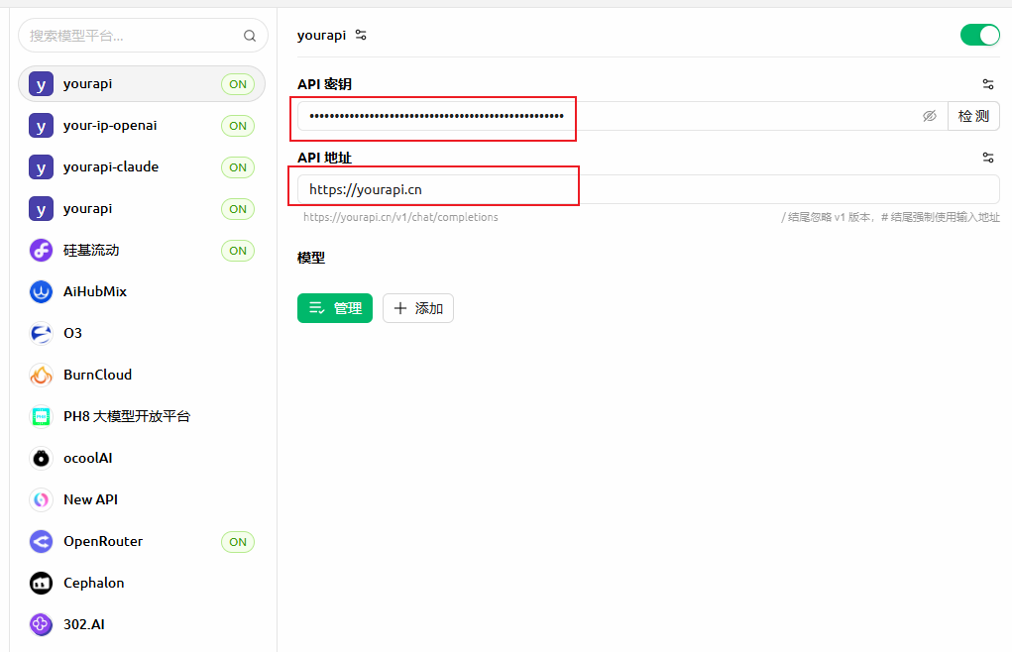Open the 302.AI provider entry
Image resolution: width=1012 pixels, height=652 pixels.
142,624
